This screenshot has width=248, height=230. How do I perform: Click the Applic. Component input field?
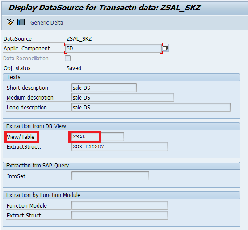click(x=113, y=48)
